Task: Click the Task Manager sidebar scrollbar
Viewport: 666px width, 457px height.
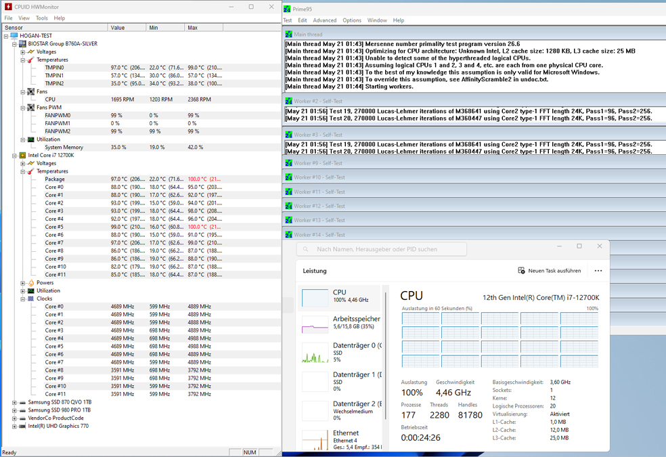Action: 385,355
